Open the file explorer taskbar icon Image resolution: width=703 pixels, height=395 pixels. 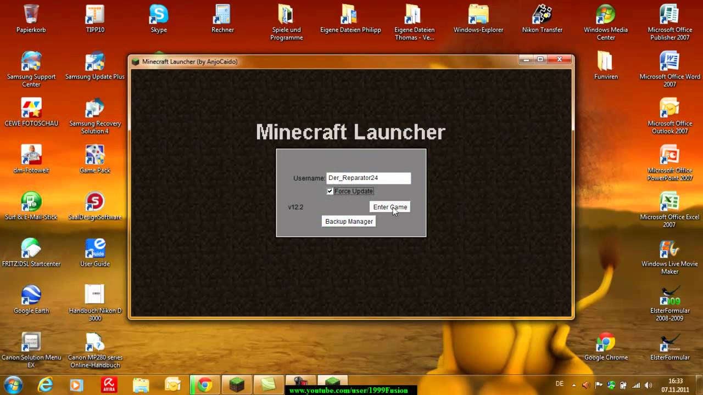pyautogui.click(x=141, y=385)
